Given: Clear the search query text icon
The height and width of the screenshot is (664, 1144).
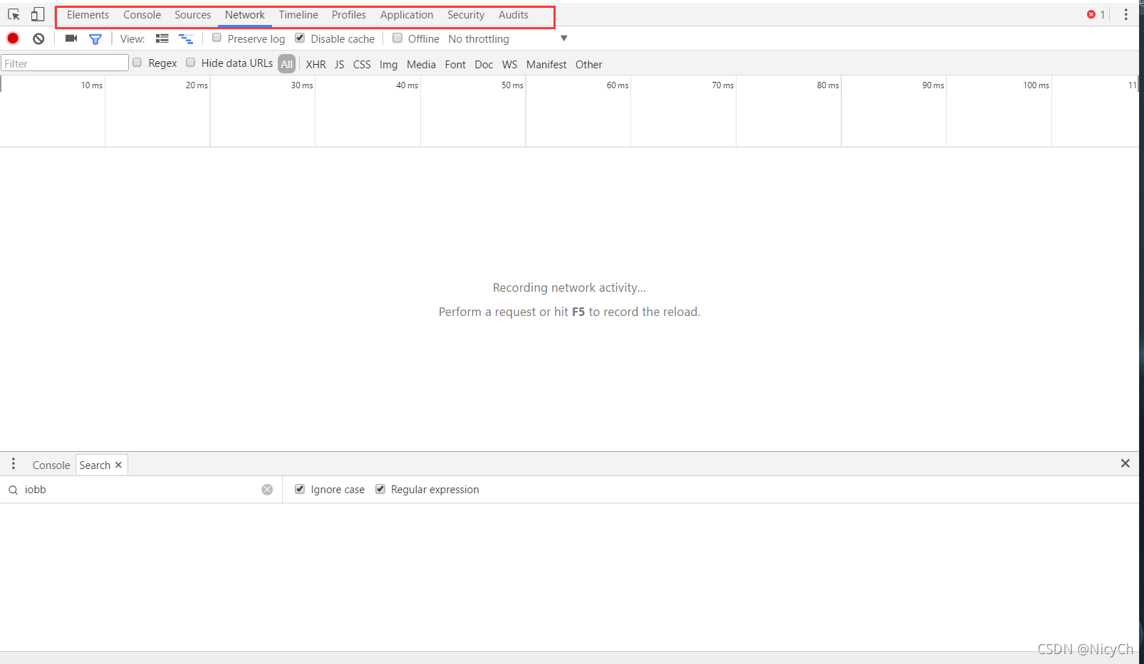Looking at the screenshot, I should (267, 490).
